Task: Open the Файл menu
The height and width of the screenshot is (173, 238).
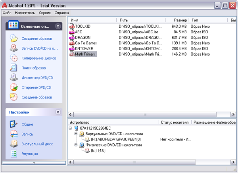Action: tap(7, 13)
